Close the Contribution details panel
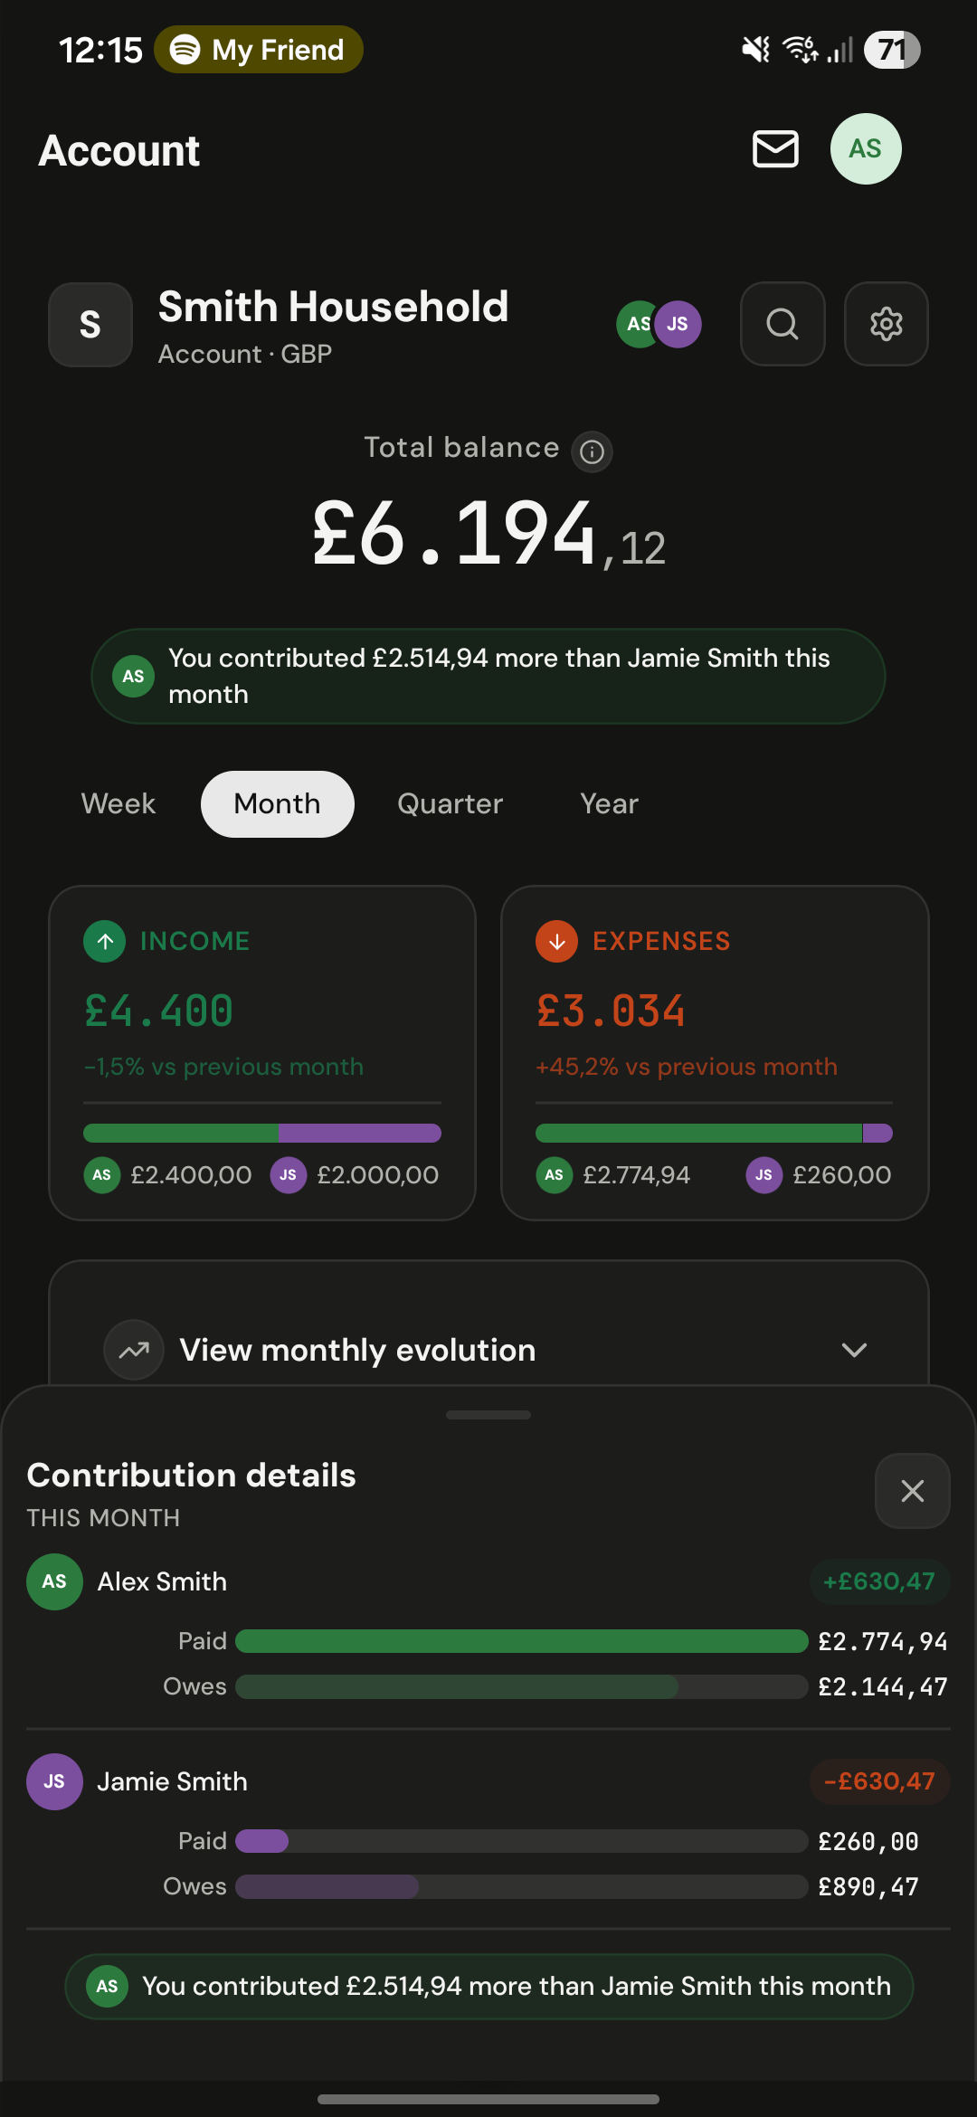 (912, 1491)
